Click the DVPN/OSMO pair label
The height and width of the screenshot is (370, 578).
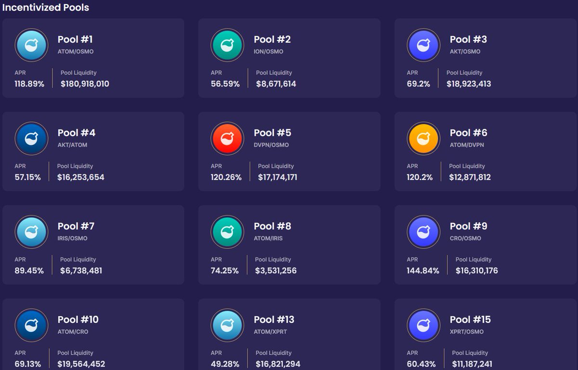(271, 145)
